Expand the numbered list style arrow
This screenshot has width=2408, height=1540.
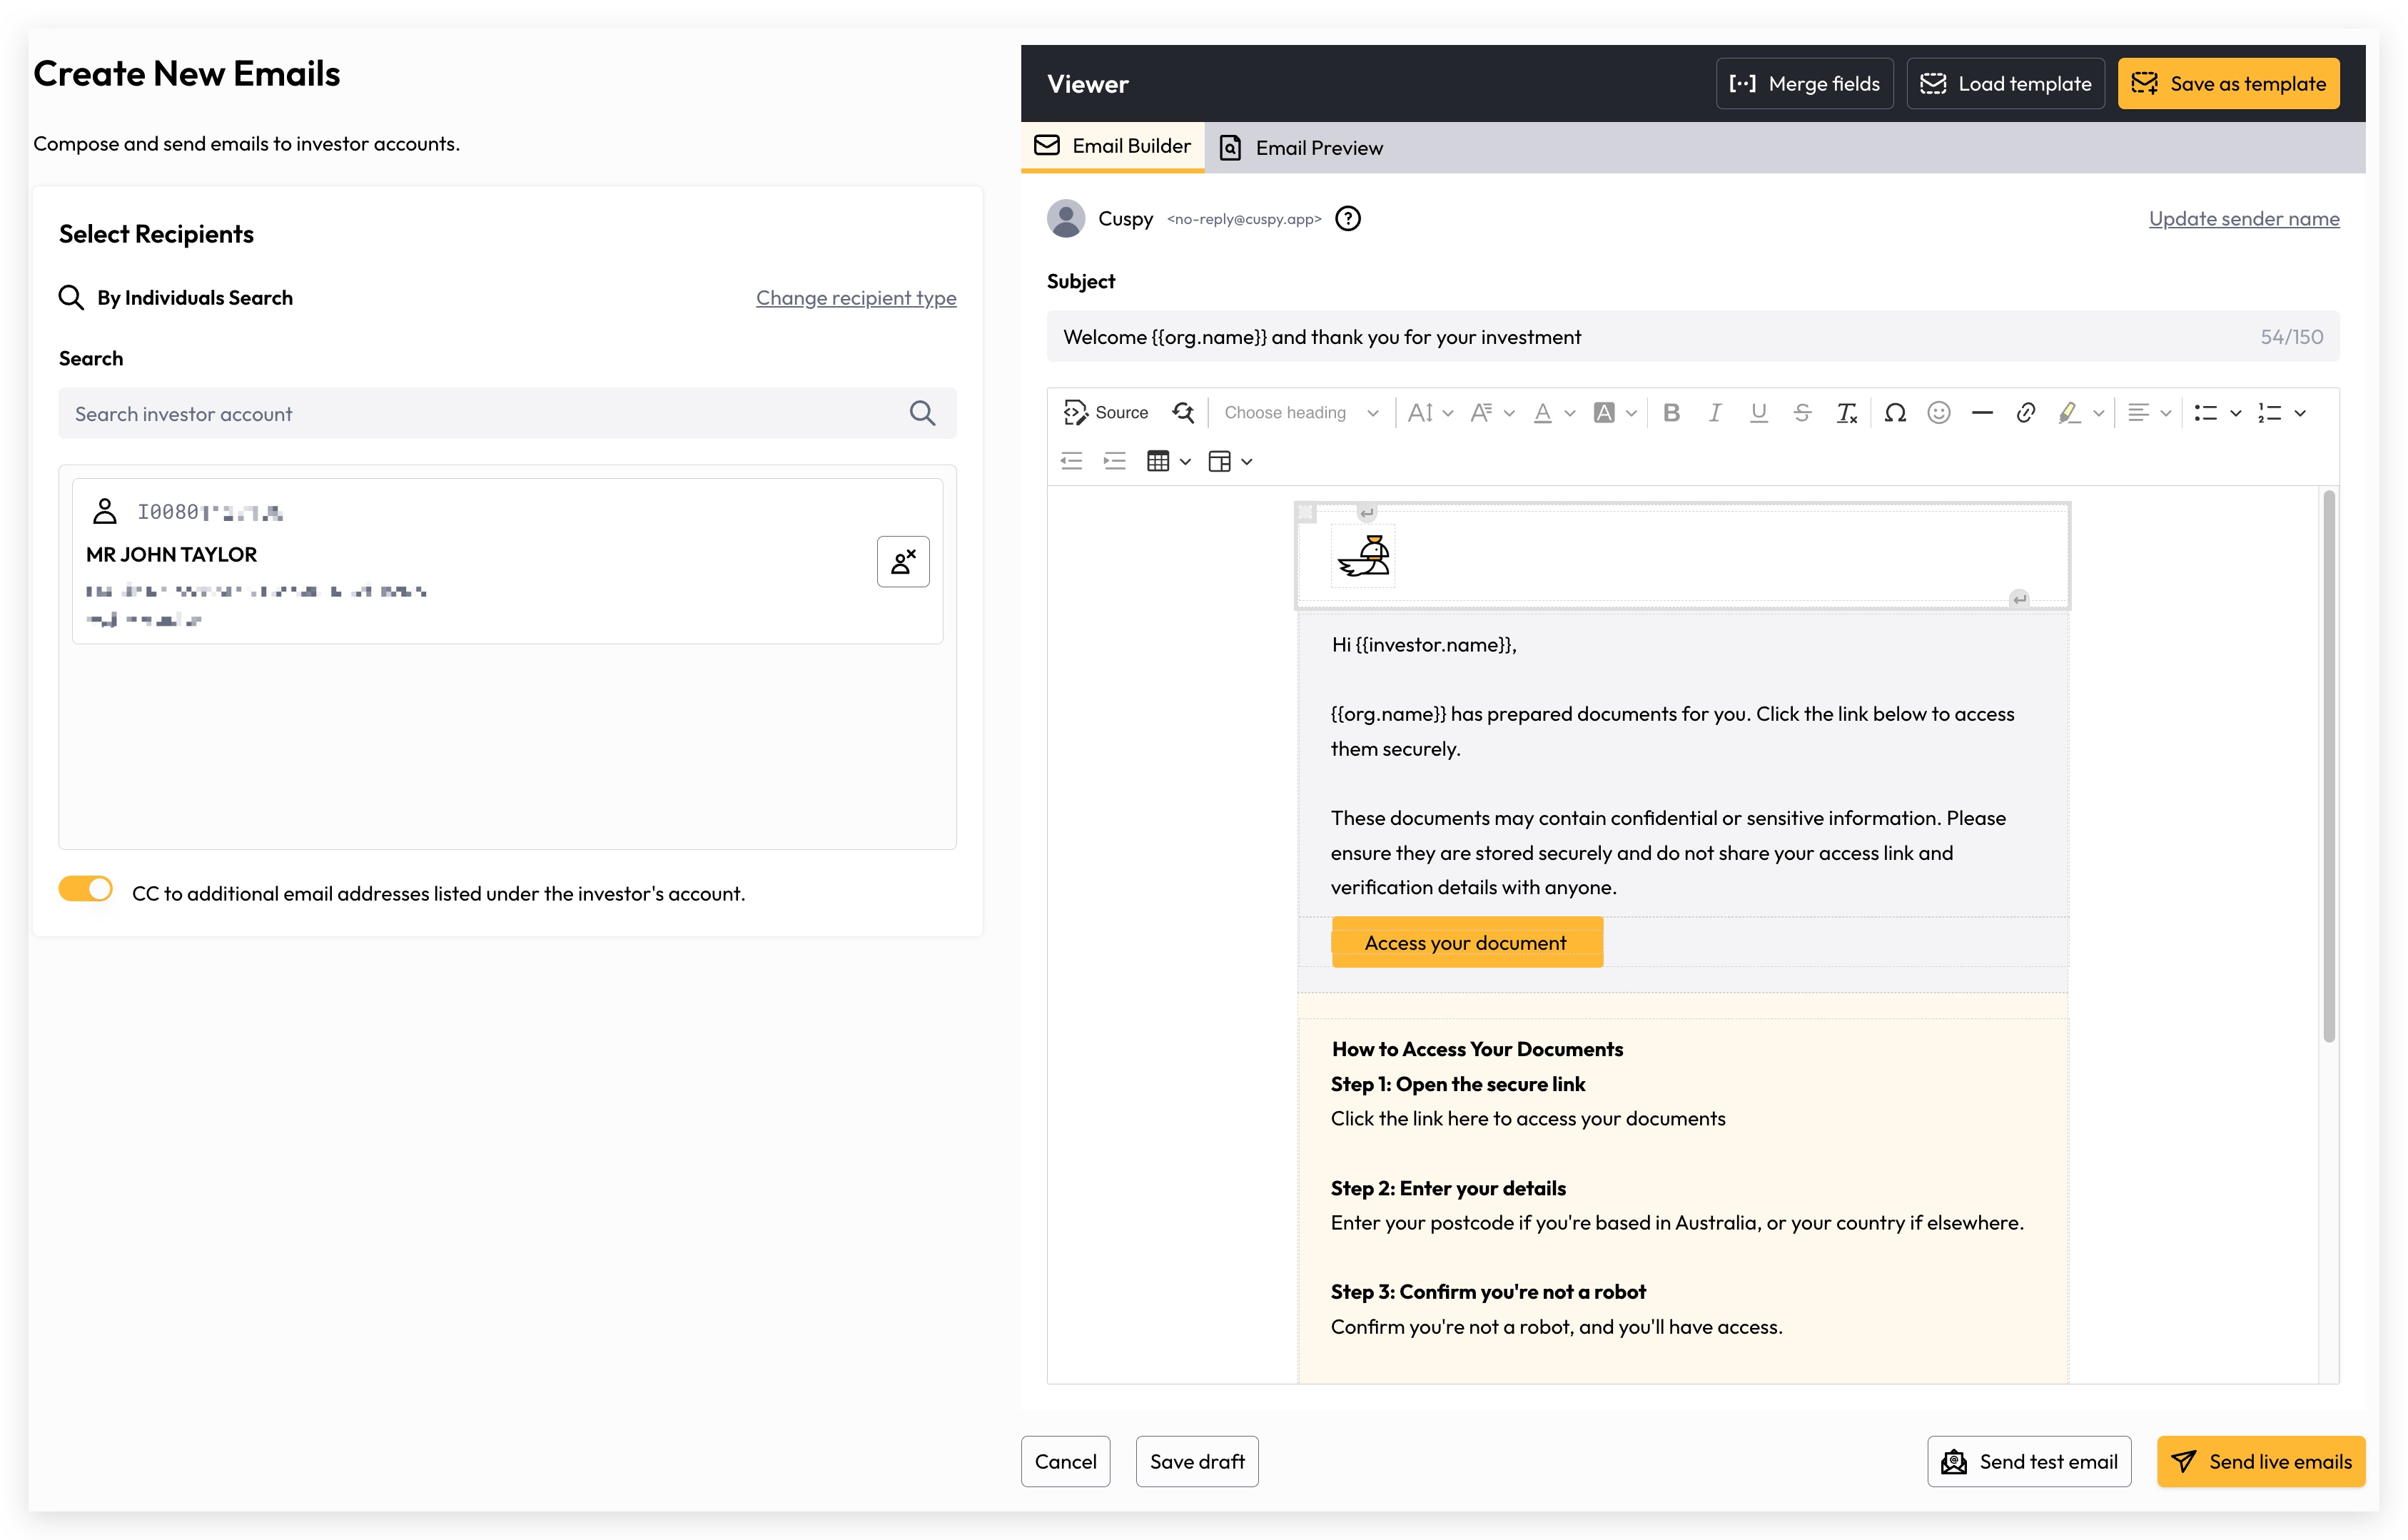[2300, 413]
